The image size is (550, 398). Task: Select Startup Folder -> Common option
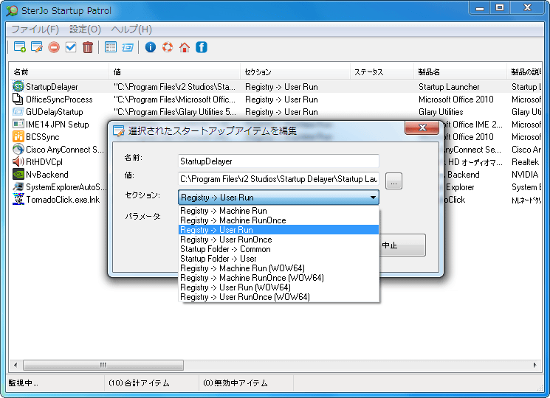[278, 249]
